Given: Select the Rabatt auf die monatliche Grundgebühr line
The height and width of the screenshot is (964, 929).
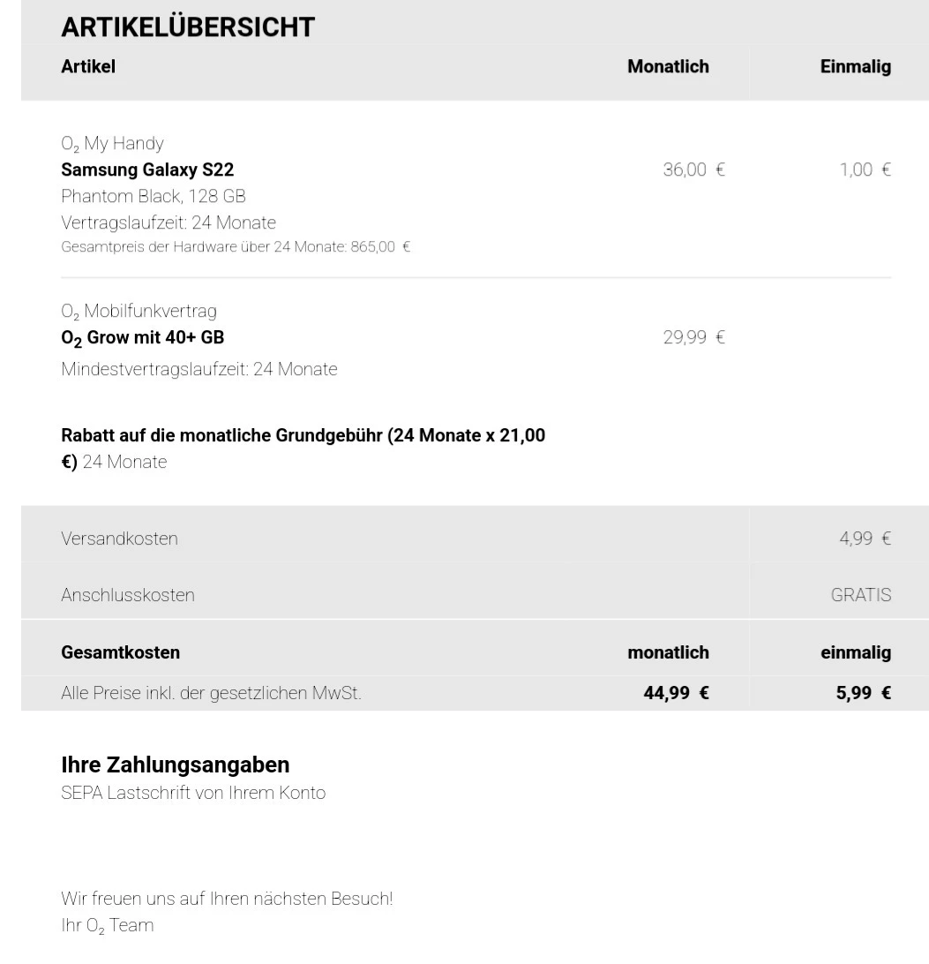Looking at the screenshot, I should [303, 448].
